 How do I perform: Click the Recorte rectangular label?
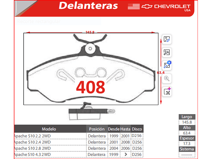(x=39, y=22)
